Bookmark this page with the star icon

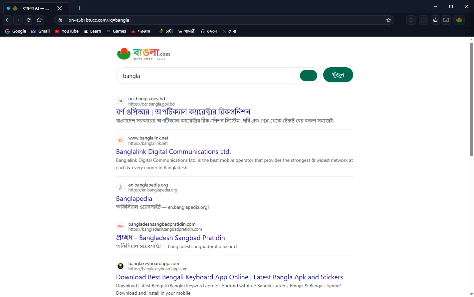tap(388, 20)
